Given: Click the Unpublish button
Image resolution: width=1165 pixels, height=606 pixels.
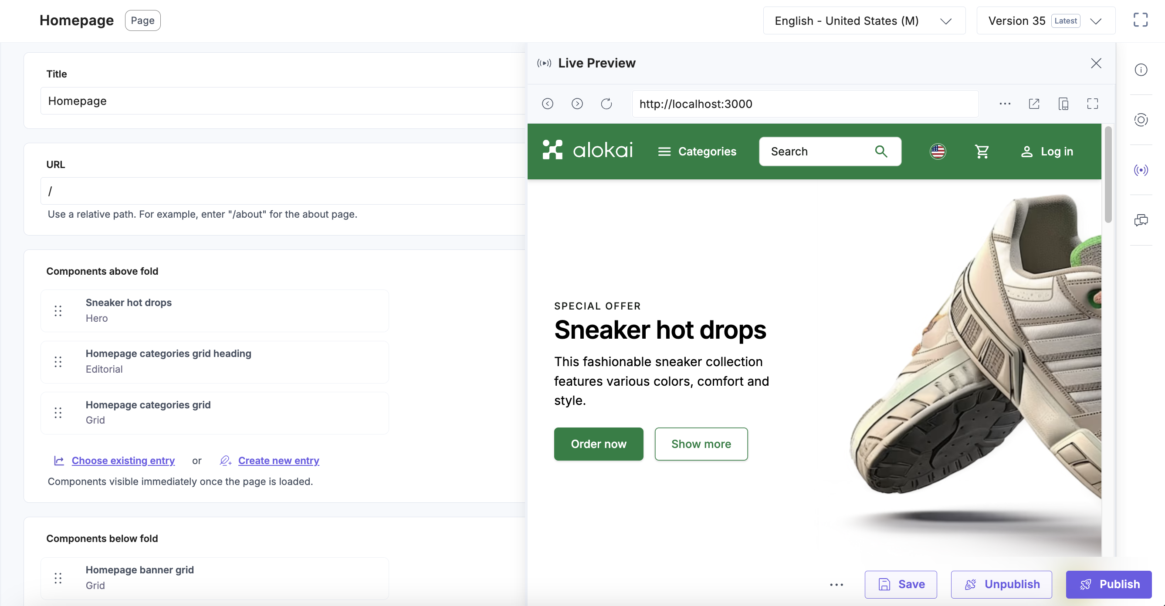Looking at the screenshot, I should [1001, 585].
